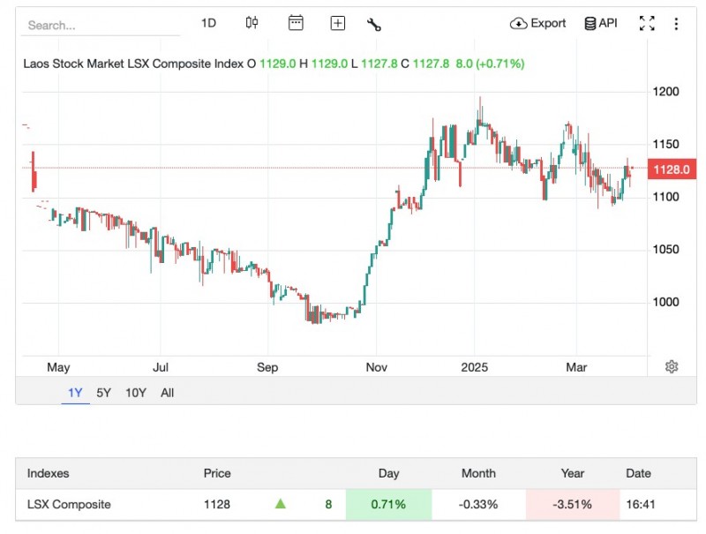Select the All time range tab
The image size is (706, 534).
click(167, 393)
